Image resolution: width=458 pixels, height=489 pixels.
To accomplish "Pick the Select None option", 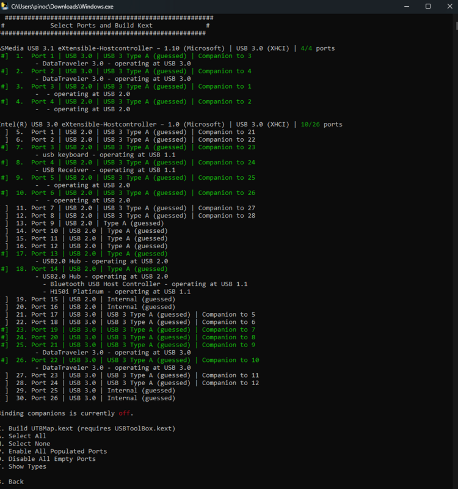I will (29, 444).
